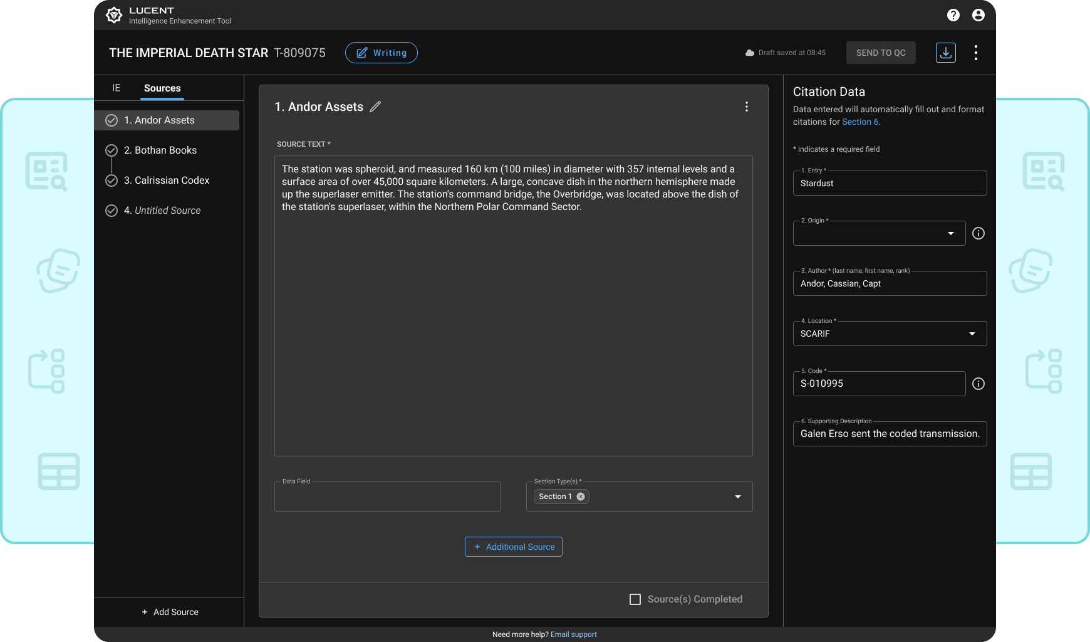Click the Entry field with Stardust
The image size is (1090, 642).
[x=890, y=183]
